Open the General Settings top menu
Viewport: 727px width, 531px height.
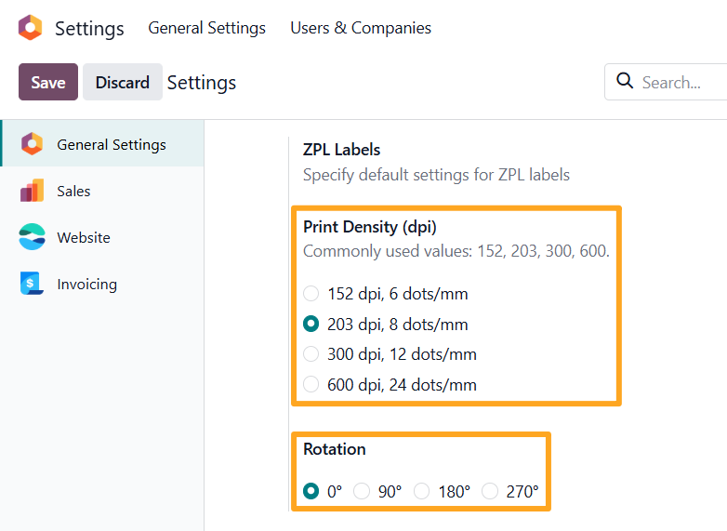coord(206,28)
